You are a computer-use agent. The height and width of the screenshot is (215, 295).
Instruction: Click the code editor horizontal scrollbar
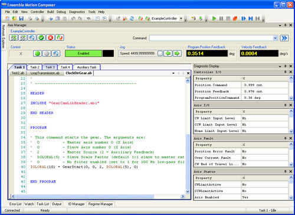(84, 196)
